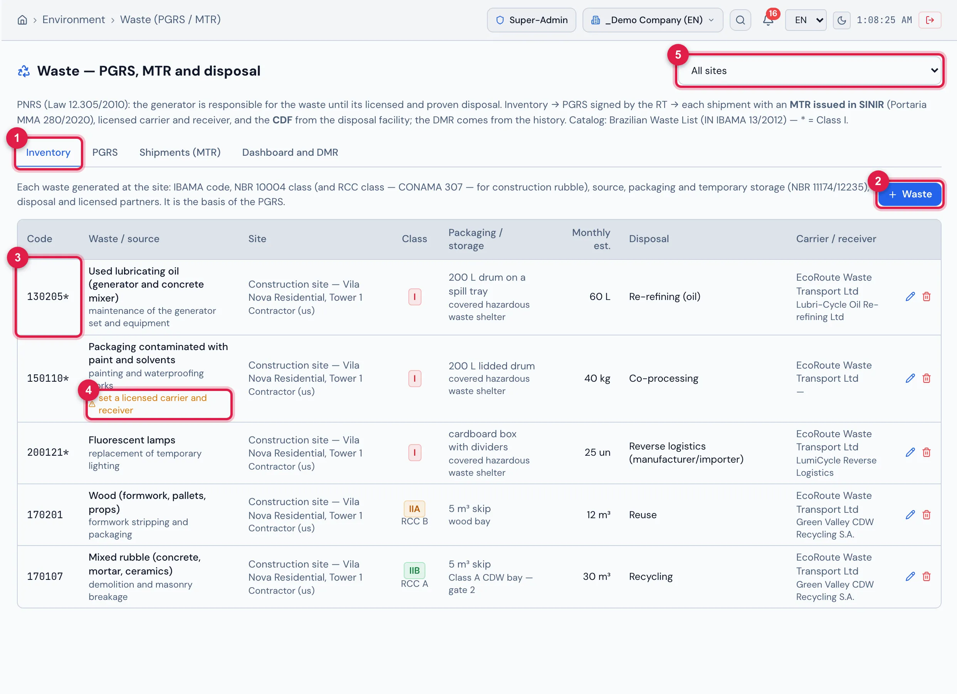This screenshot has height=694, width=957.
Task: Click the IIB class badge
Action: 415,571
